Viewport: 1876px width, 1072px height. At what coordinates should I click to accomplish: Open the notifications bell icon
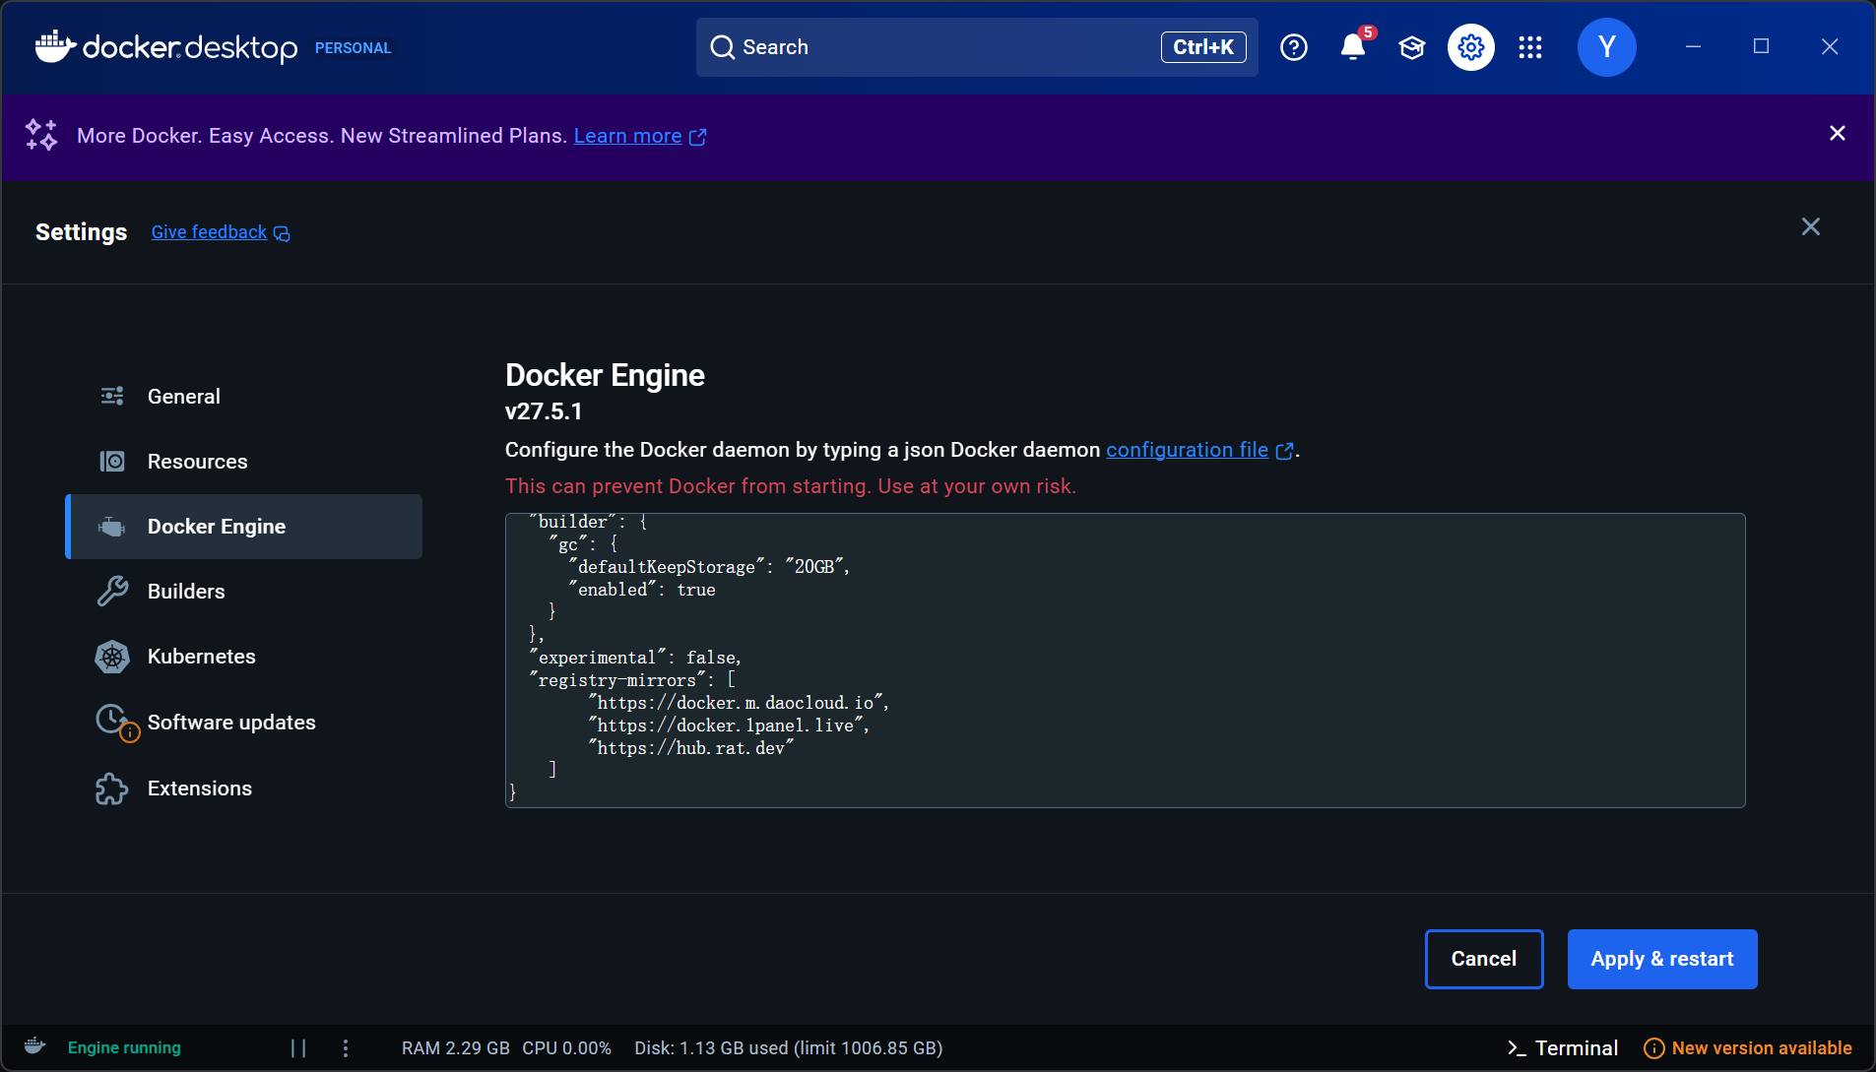1352,47
